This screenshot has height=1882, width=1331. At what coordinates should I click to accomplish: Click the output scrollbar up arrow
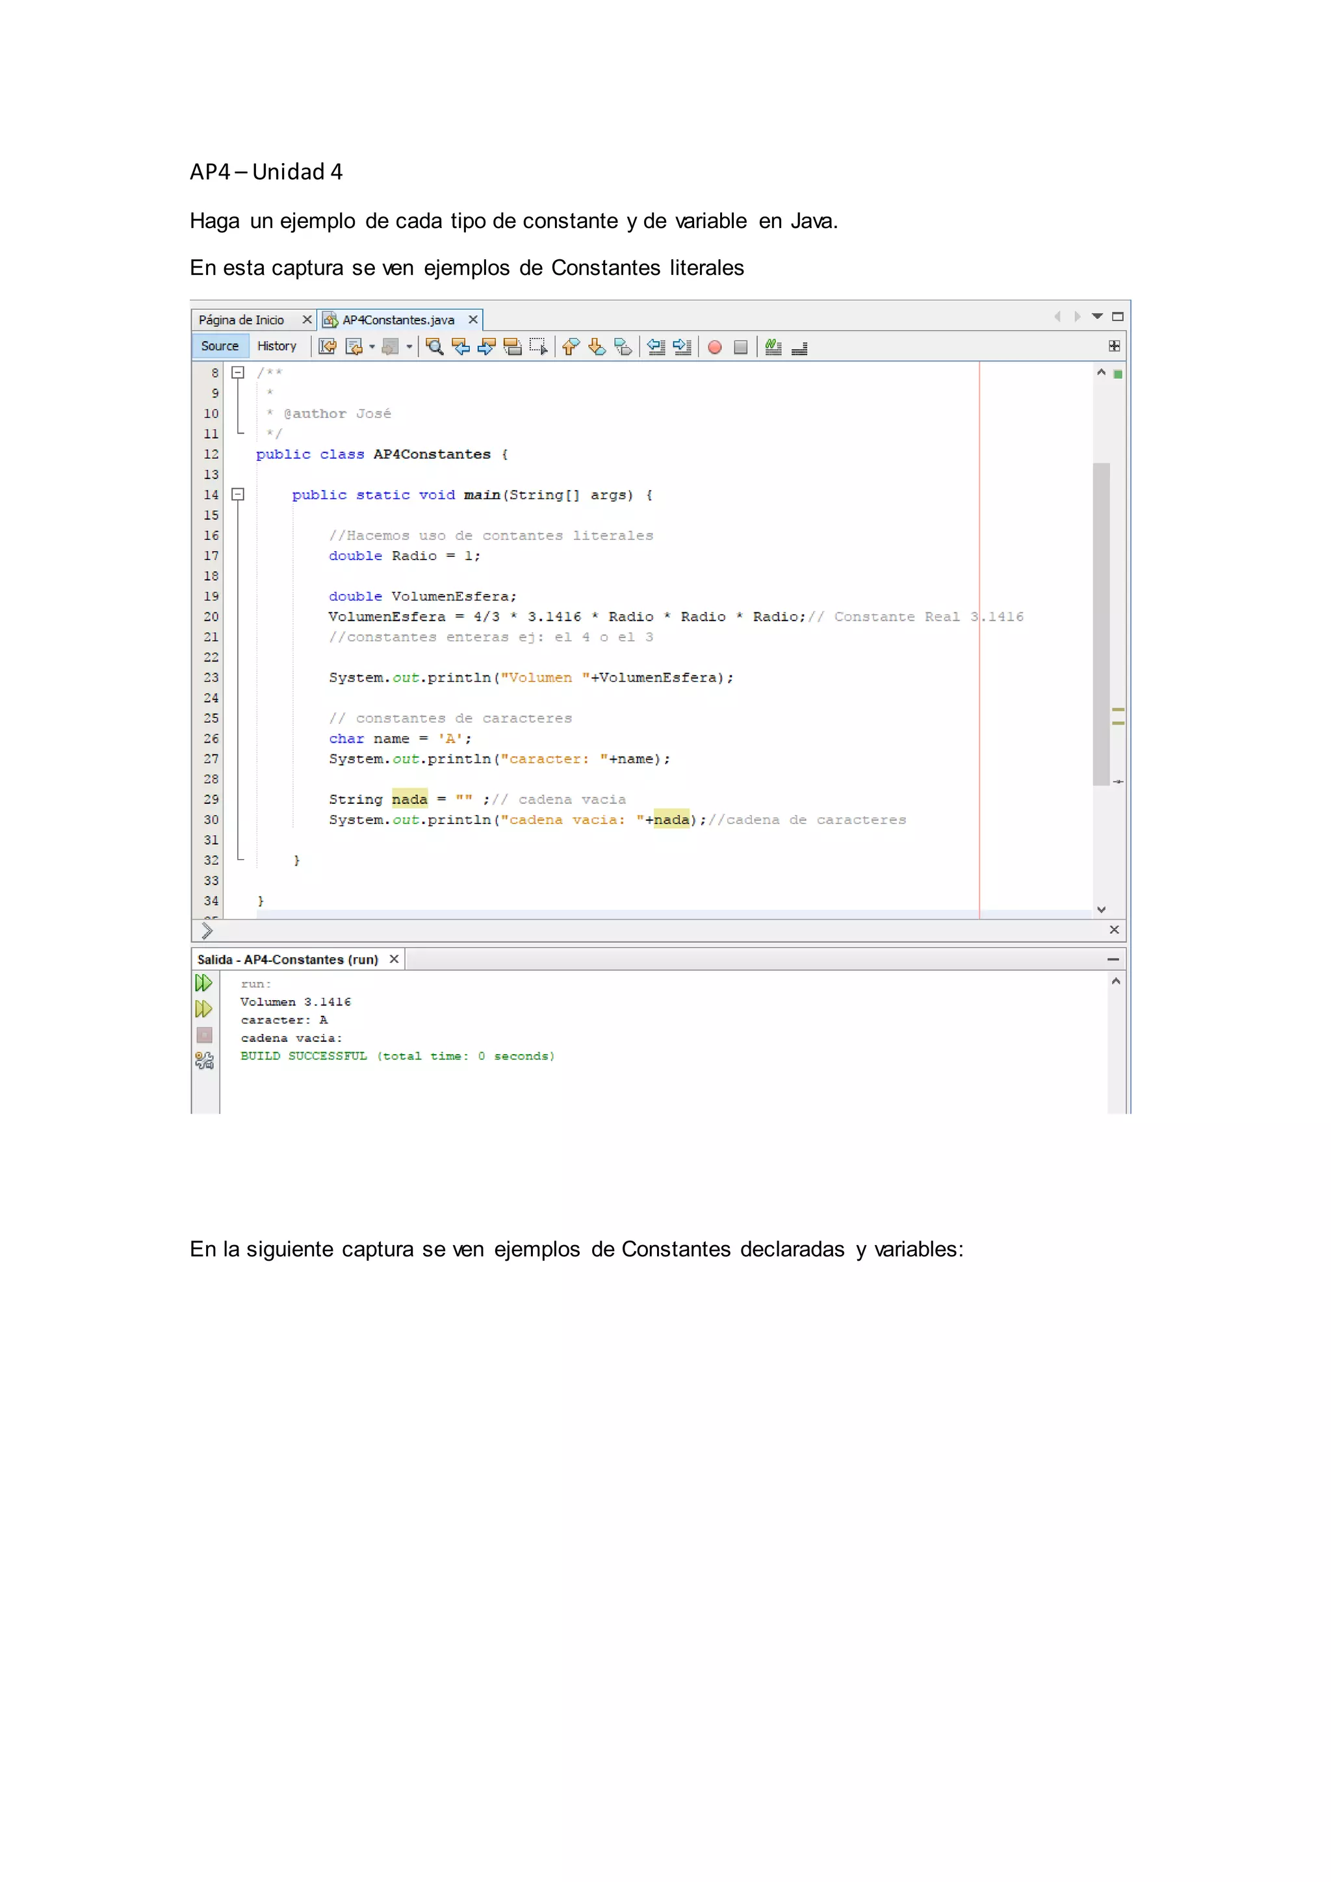(1115, 981)
